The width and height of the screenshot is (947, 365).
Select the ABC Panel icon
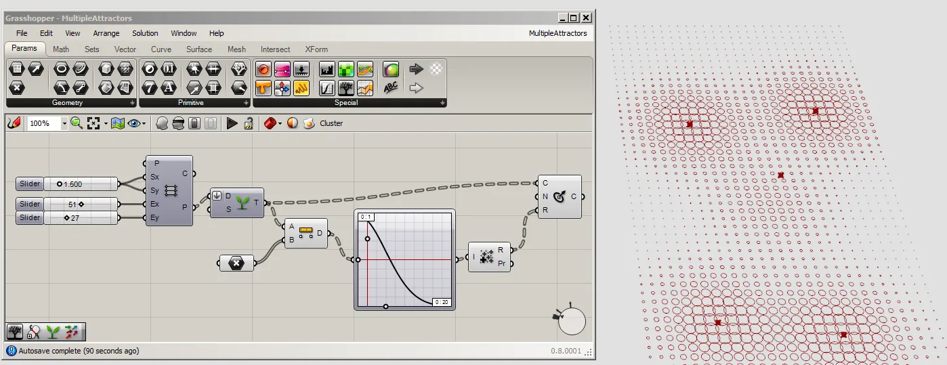click(391, 87)
